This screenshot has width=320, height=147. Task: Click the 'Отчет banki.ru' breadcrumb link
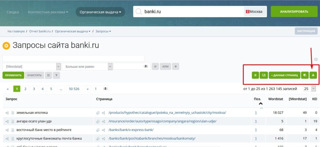click(x=40, y=31)
